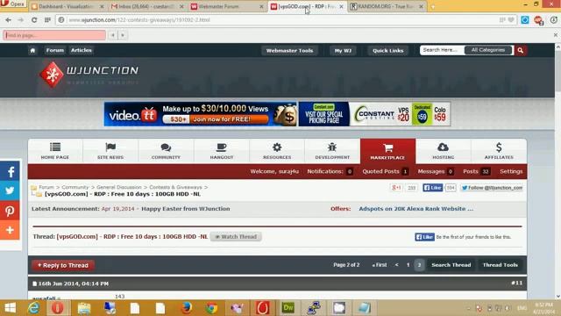Click Follow @Wjunction_com Twitter button
Screen dimensions: 561x316
click(492, 188)
